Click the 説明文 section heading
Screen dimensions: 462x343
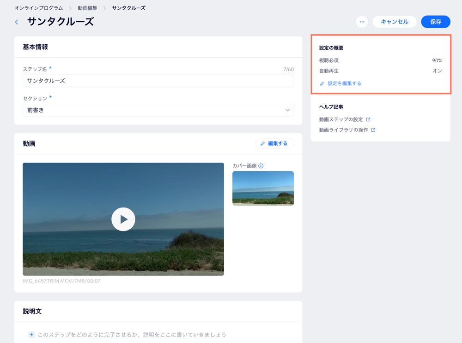[x=32, y=311]
